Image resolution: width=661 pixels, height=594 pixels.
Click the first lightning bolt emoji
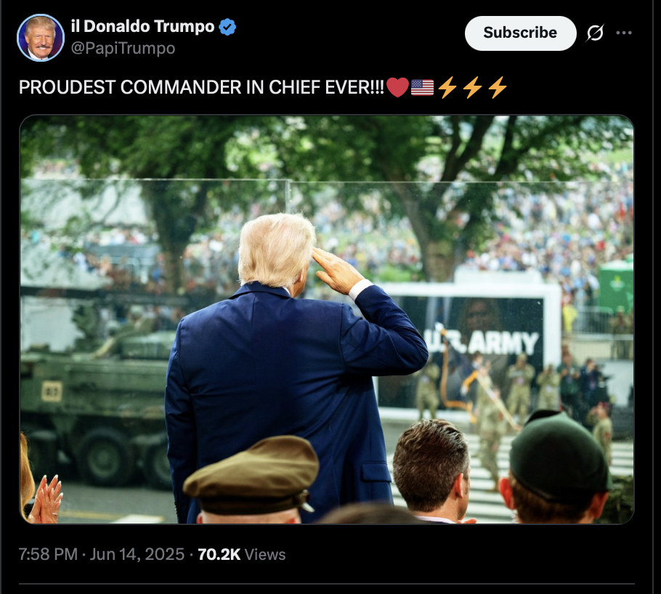click(x=447, y=87)
